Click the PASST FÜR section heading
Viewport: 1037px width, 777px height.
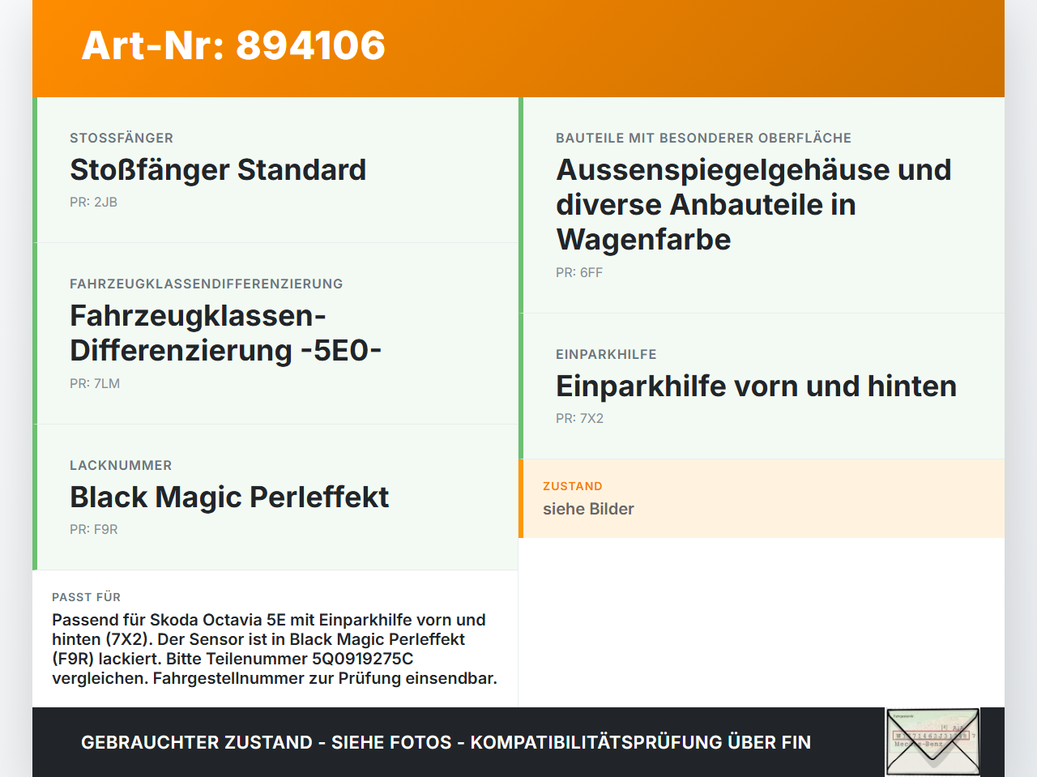[86, 597]
